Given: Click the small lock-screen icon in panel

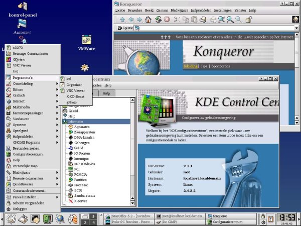Looking at the screenshot, I should [263, 216].
